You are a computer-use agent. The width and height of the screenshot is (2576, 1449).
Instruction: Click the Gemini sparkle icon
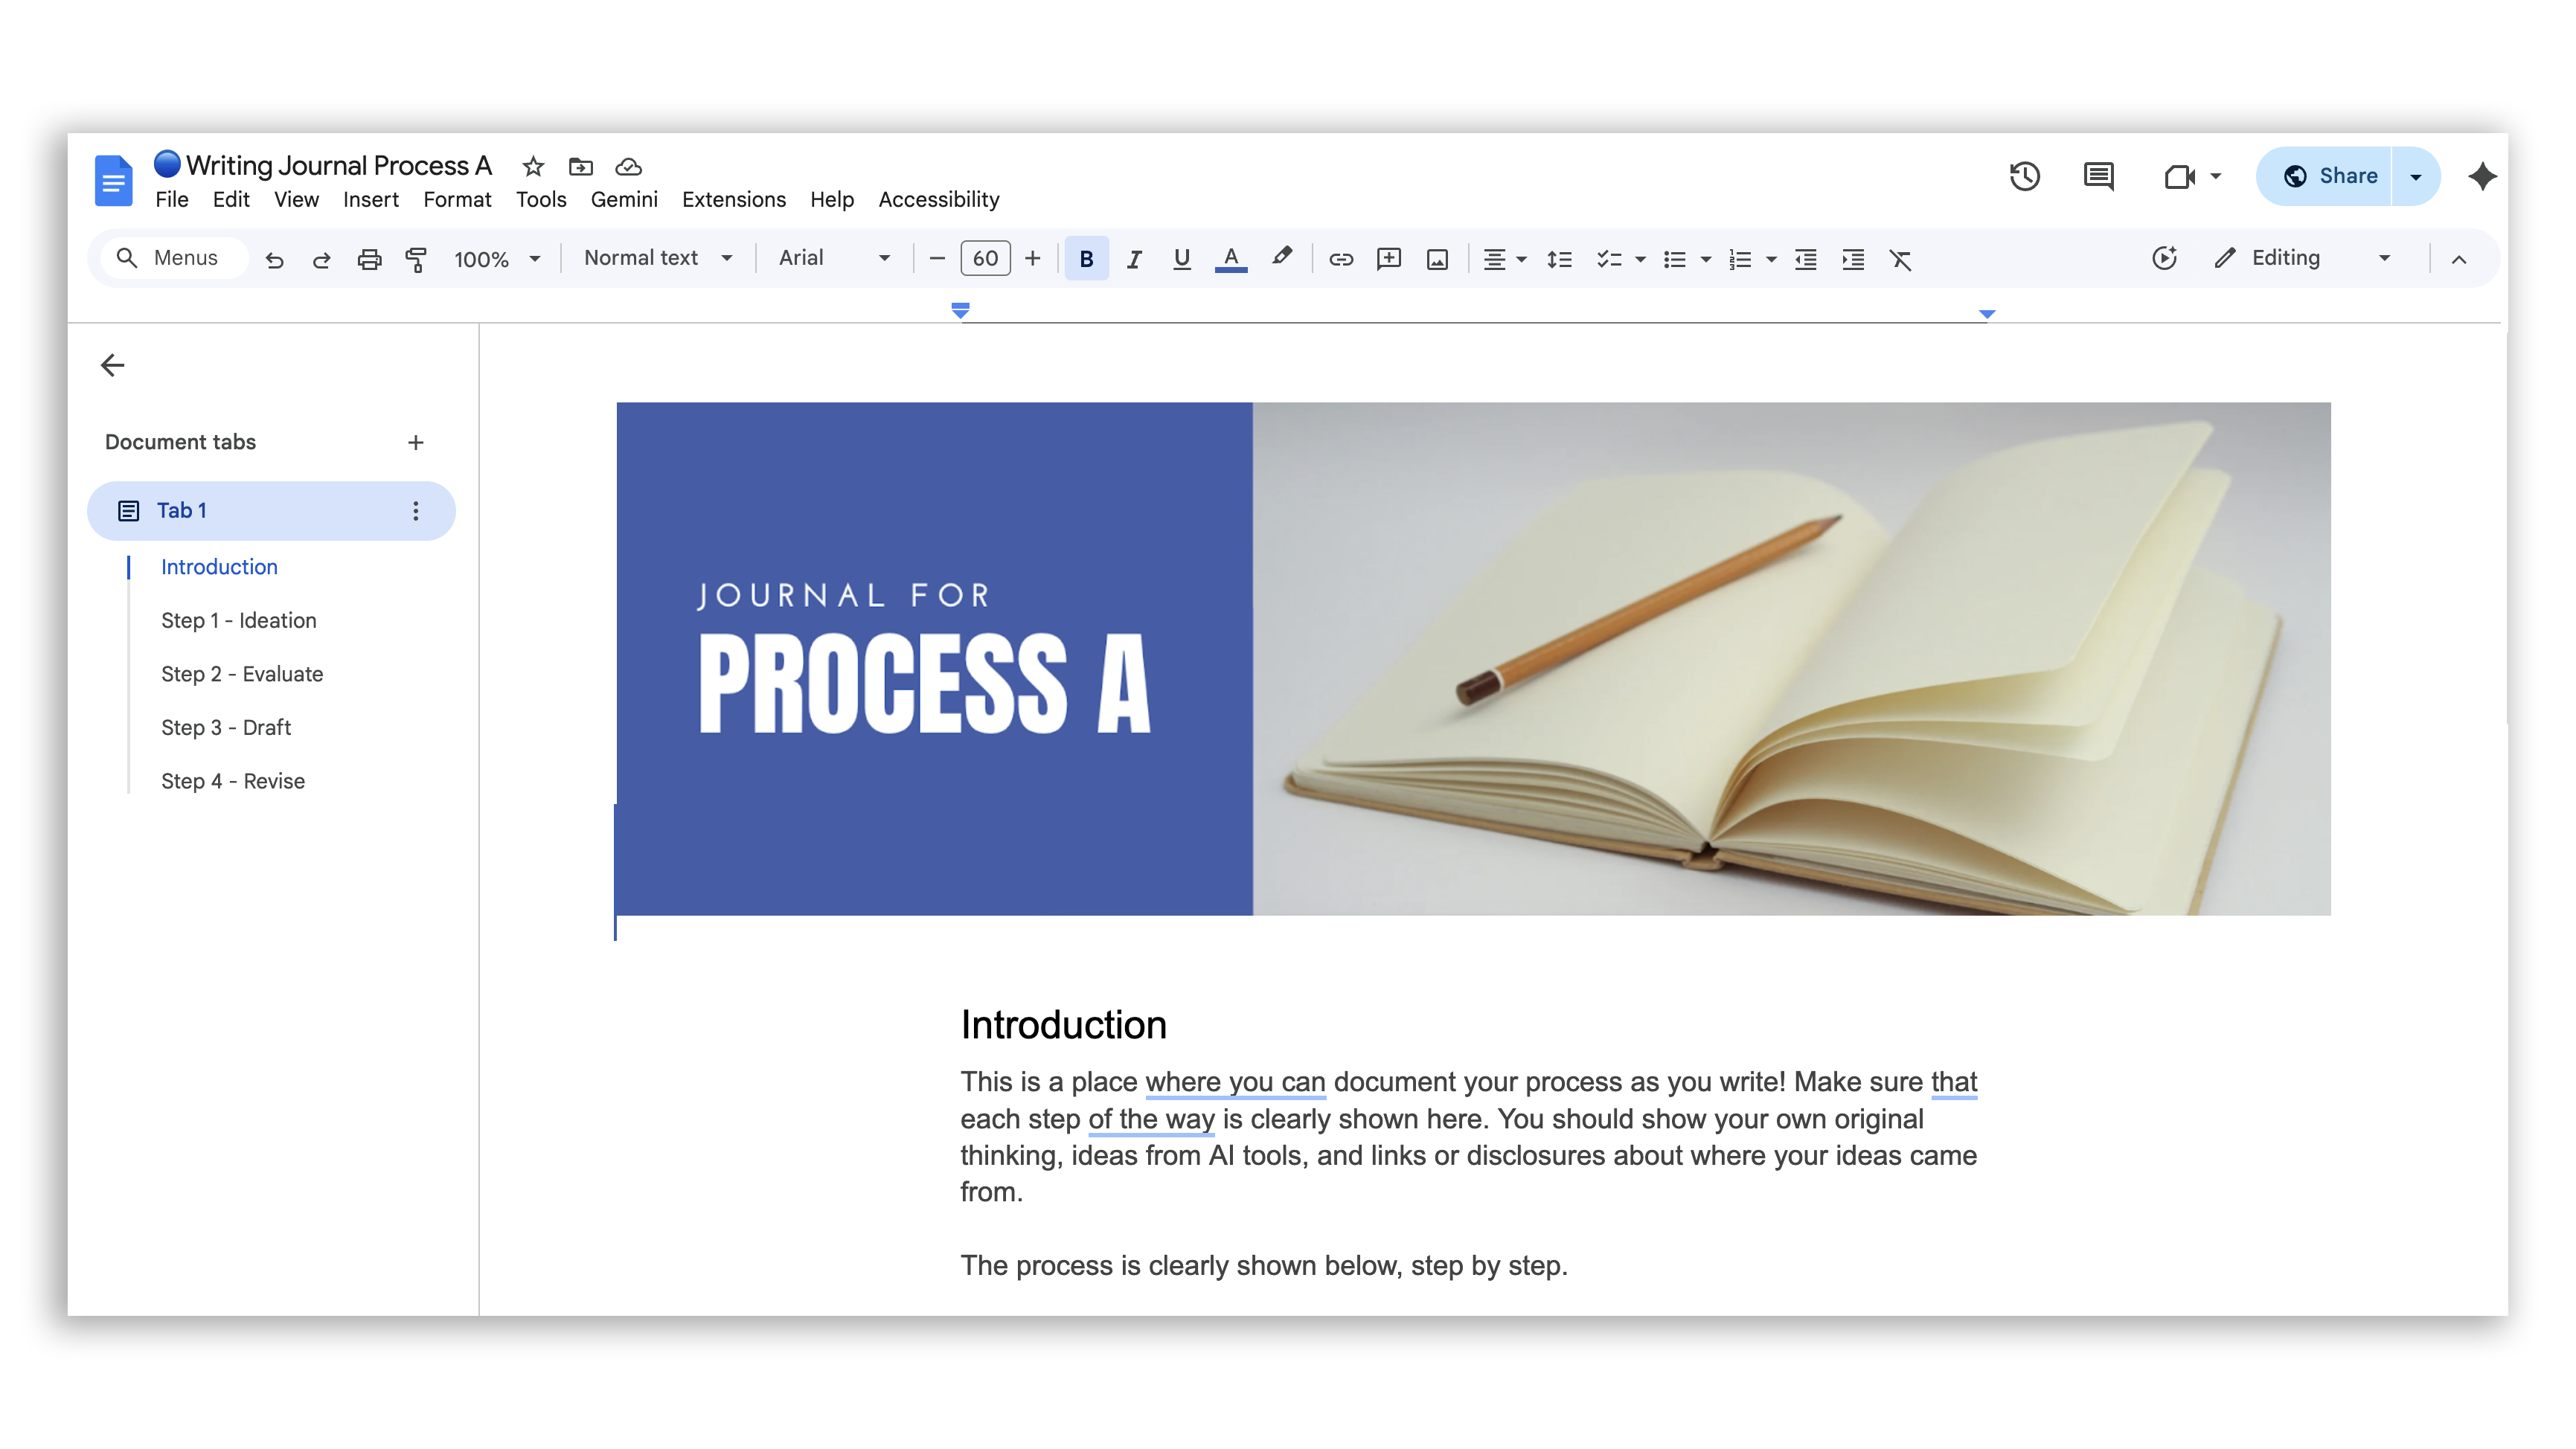2481,176
